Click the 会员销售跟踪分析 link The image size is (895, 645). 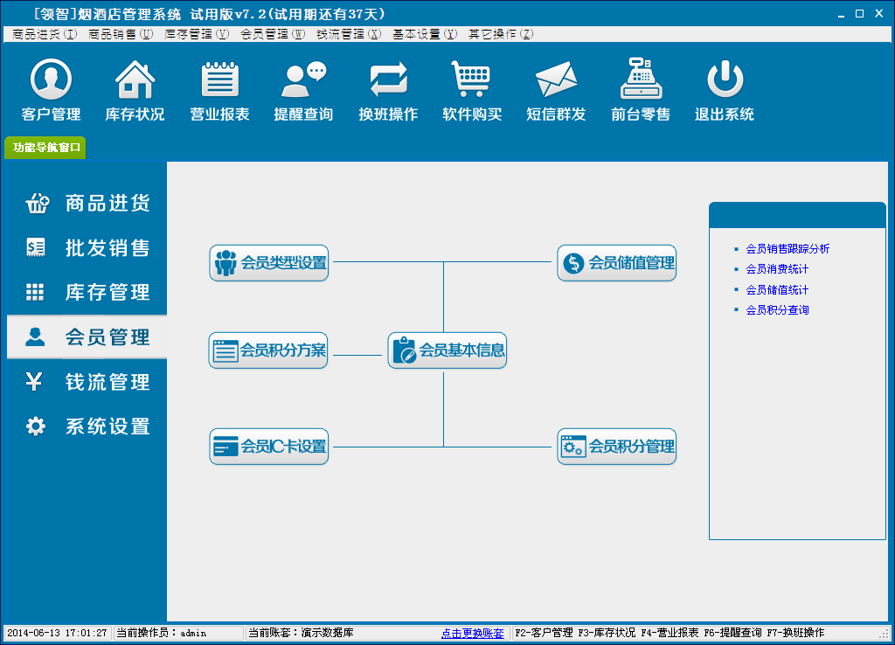point(787,249)
